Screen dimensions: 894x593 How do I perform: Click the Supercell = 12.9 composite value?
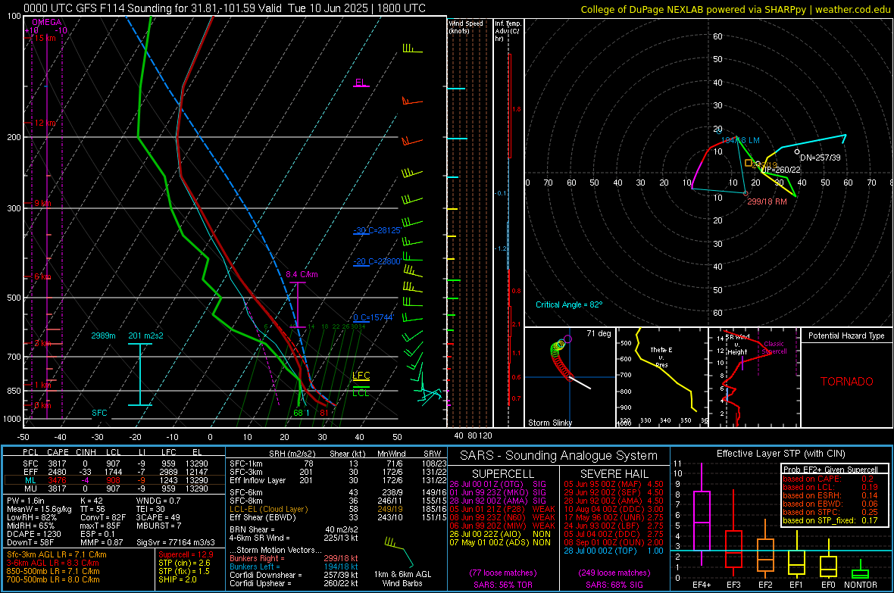[186, 555]
